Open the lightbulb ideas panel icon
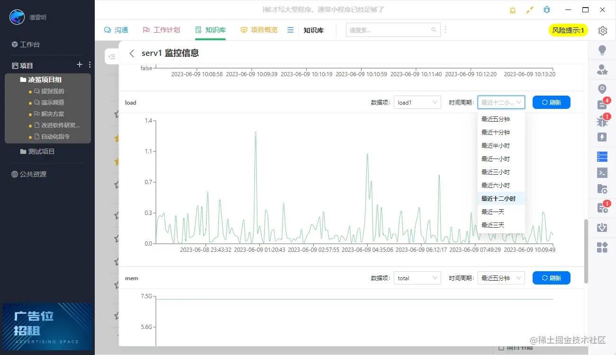Viewport: 616px width, 355px height. point(602,50)
